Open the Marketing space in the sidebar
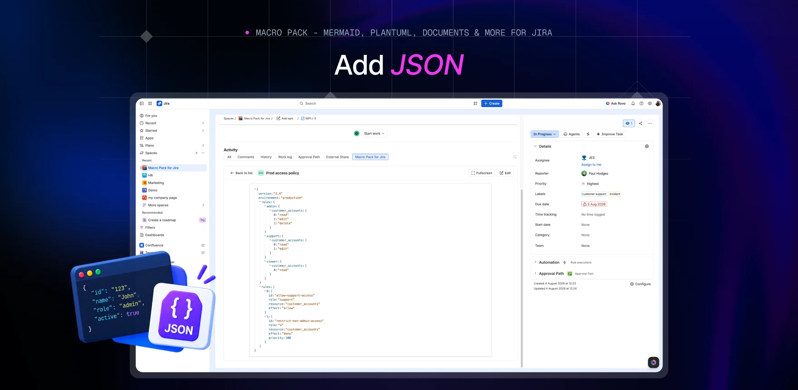This screenshot has height=390, width=798. tap(156, 183)
